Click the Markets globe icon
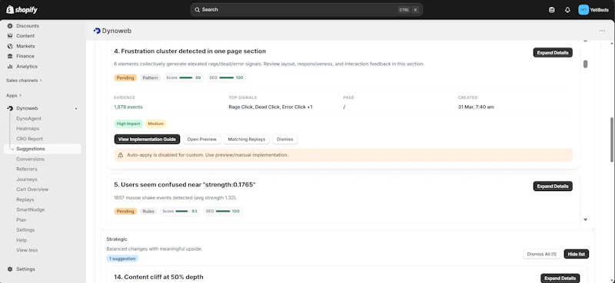This screenshot has height=283, width=615. point(10,46)
